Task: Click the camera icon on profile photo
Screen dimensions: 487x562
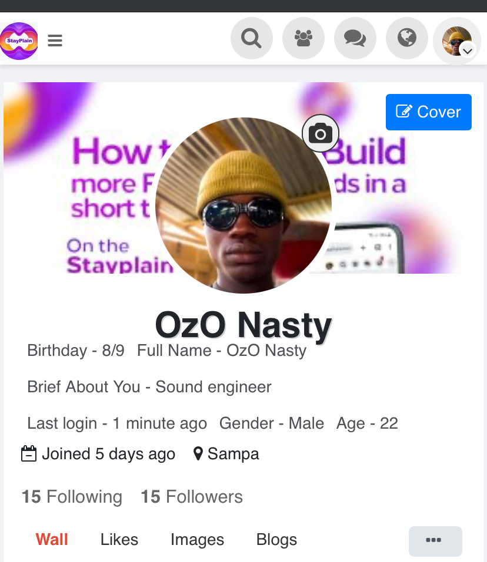Action: [x=321, y=134]
